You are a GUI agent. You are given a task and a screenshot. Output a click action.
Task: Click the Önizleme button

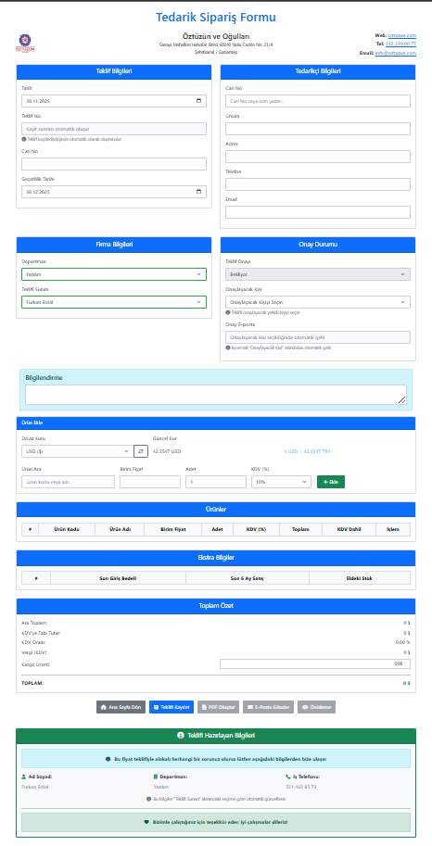tap(316, 707)
